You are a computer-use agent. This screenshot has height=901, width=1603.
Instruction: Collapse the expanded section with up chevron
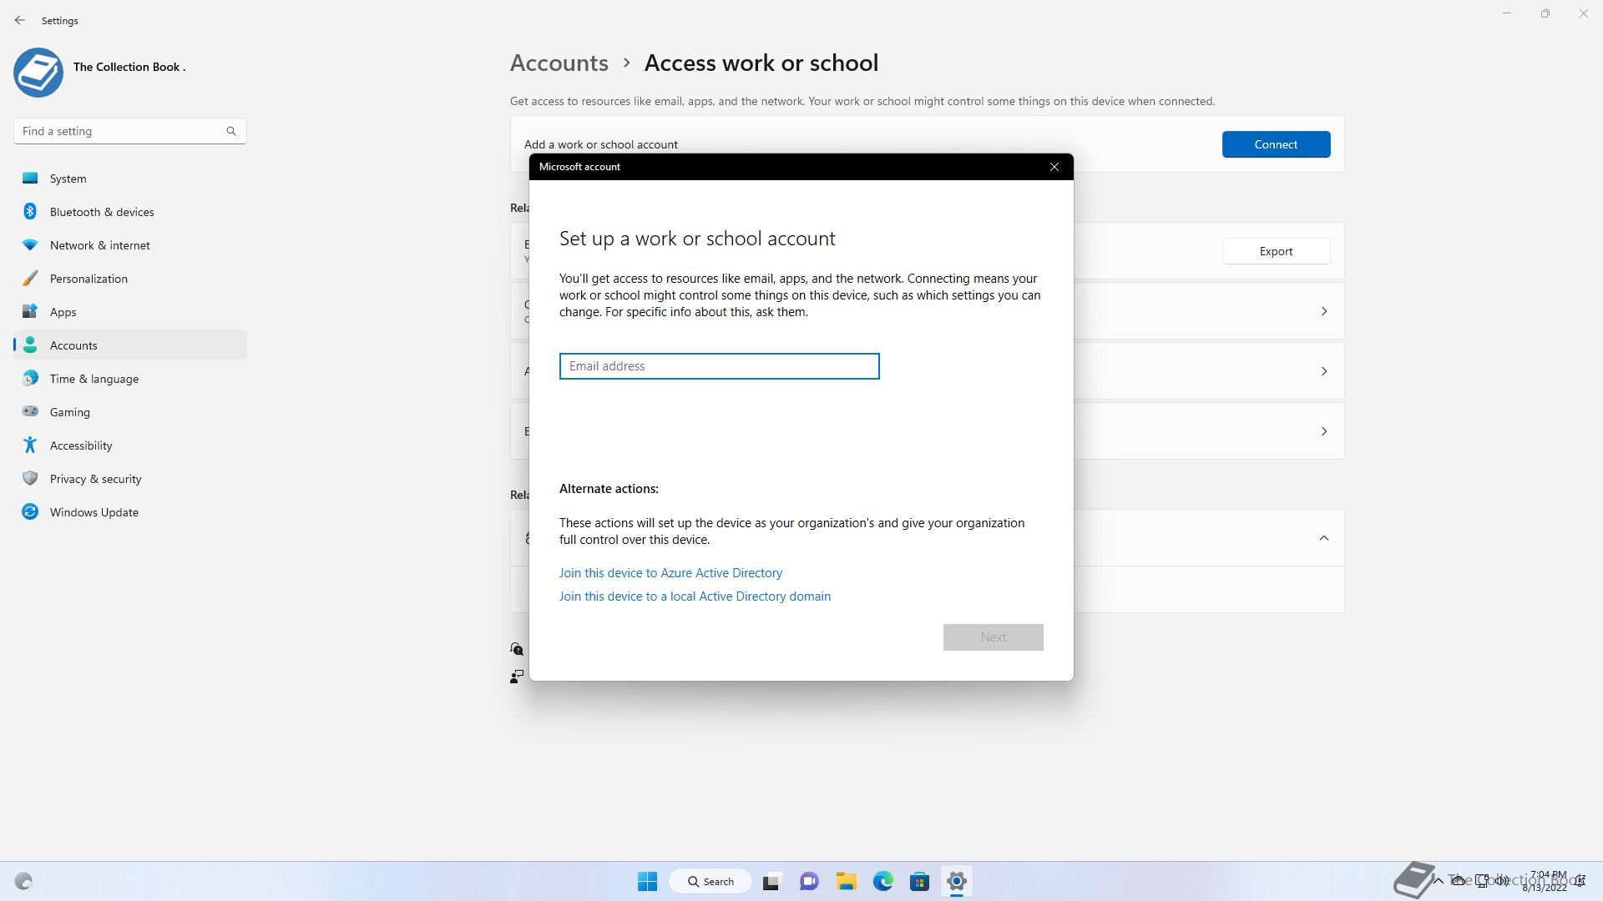(x=1324, y=538)
